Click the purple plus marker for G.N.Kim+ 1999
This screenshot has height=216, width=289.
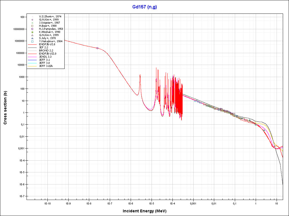(x=32, y=20)
